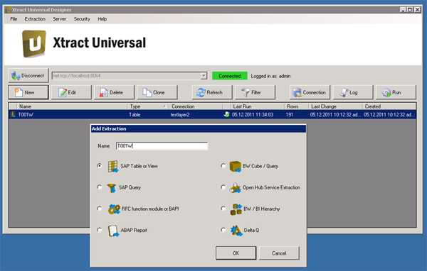Screen dimensions: 427x271
Task: Select the BW Cube / Query radio button
Action: [x=223, y=165]
